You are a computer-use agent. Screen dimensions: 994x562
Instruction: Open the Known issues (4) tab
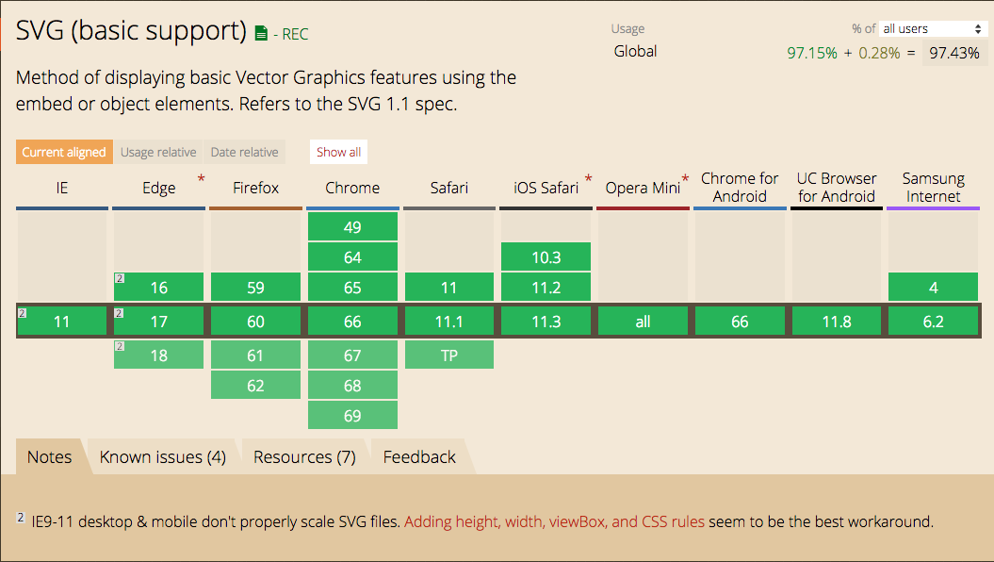click(163, 456)
